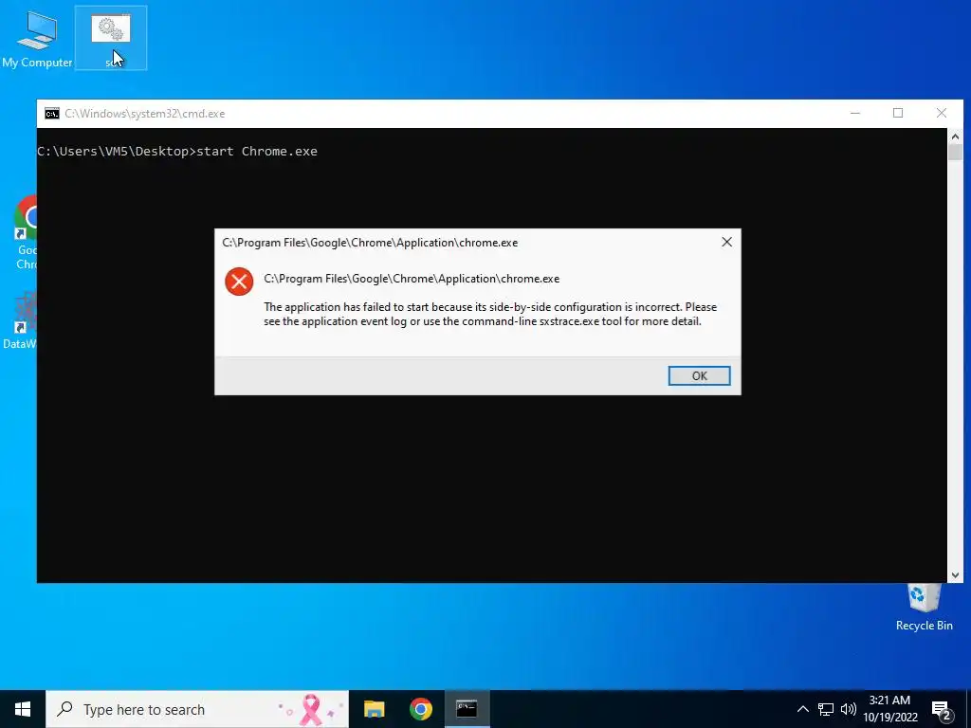
Task: Open File Explorer from the taskbar
Action: pos(374,709)
